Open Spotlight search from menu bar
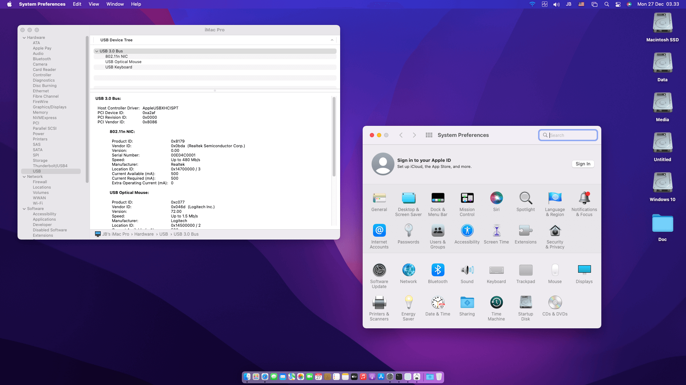The image size is (686, 385). [x=606, y=4]
